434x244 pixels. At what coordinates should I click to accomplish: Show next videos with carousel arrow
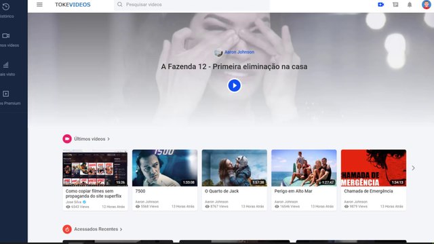click(x=413, y=168)
